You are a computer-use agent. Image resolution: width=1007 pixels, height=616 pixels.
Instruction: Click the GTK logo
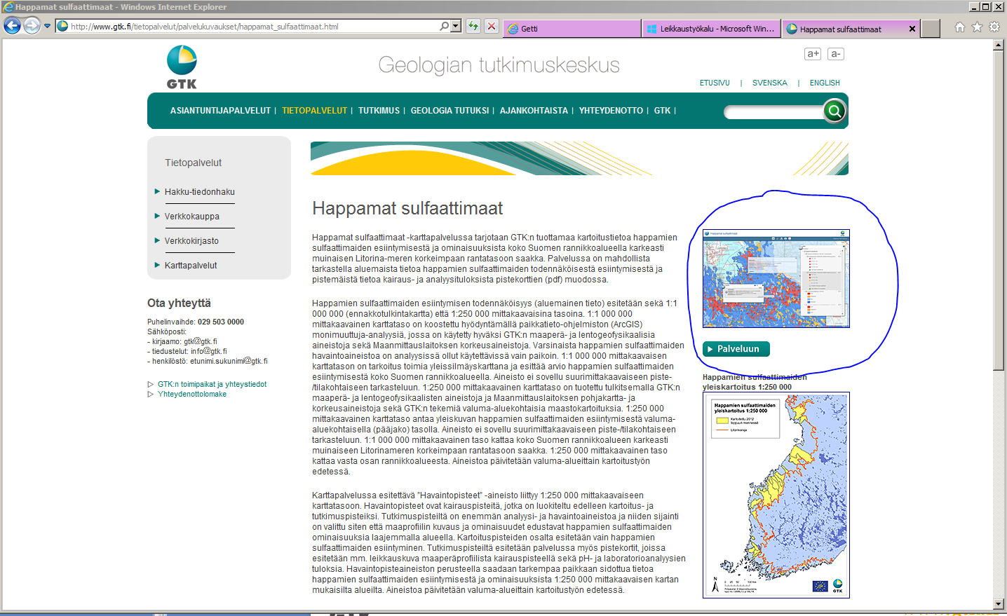tap(182, 67)
